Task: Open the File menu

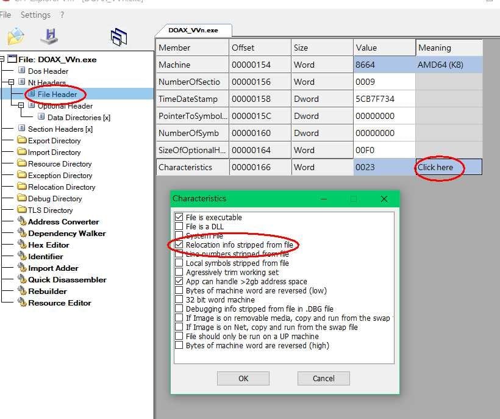Action: (x=5, y=15)
